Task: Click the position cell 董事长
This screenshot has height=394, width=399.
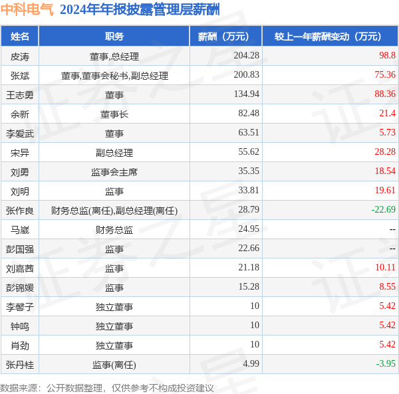Action: click(114, 114)
